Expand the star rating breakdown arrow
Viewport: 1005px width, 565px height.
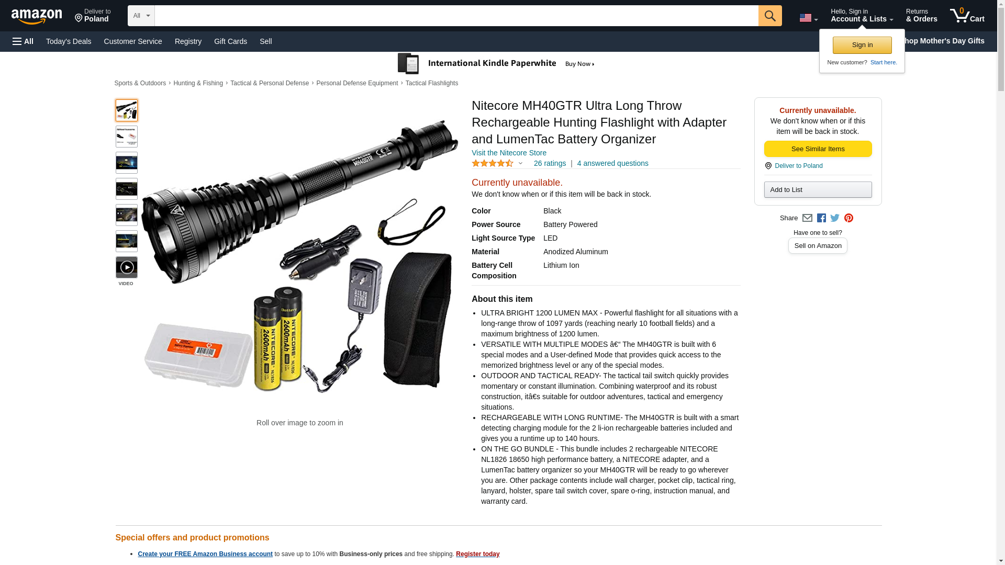520,164
